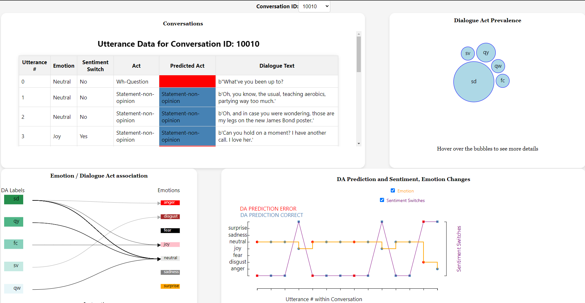Screen dimensions: 585x303
Task: Toggle the Sentiment Switches checkbox
Action: pos(382,200)
